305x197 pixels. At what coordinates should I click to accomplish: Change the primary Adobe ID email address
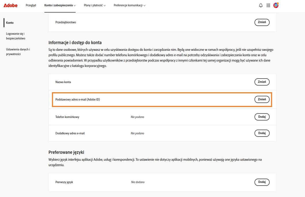click(262, 99)
